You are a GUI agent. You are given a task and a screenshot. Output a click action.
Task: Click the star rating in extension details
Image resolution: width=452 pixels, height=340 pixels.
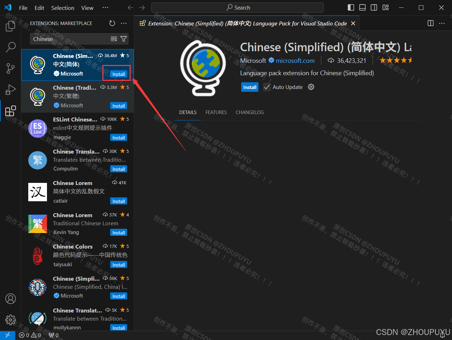(x=395, y=60)
